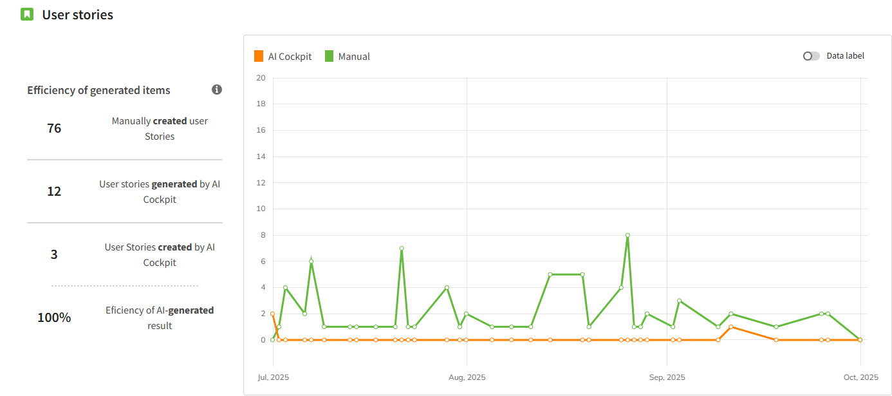Click the Manual data point at 7
The height and width of the screenshot is (396, 892).
coord(402,248)
